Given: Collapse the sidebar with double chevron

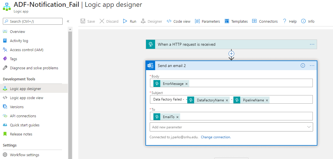Looking at the screenshot, I should click(x=68, y=21).
